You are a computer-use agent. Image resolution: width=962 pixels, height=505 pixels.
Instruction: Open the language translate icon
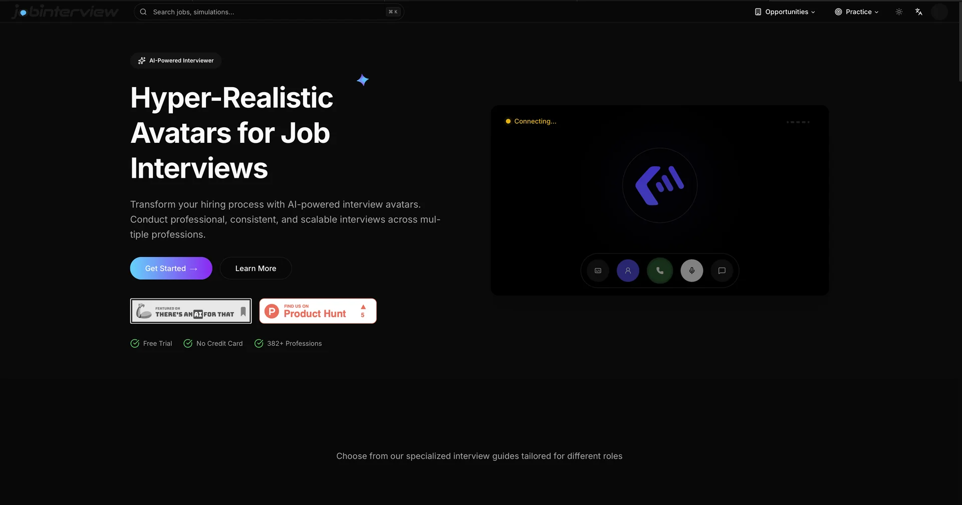[x=918, y=12]
